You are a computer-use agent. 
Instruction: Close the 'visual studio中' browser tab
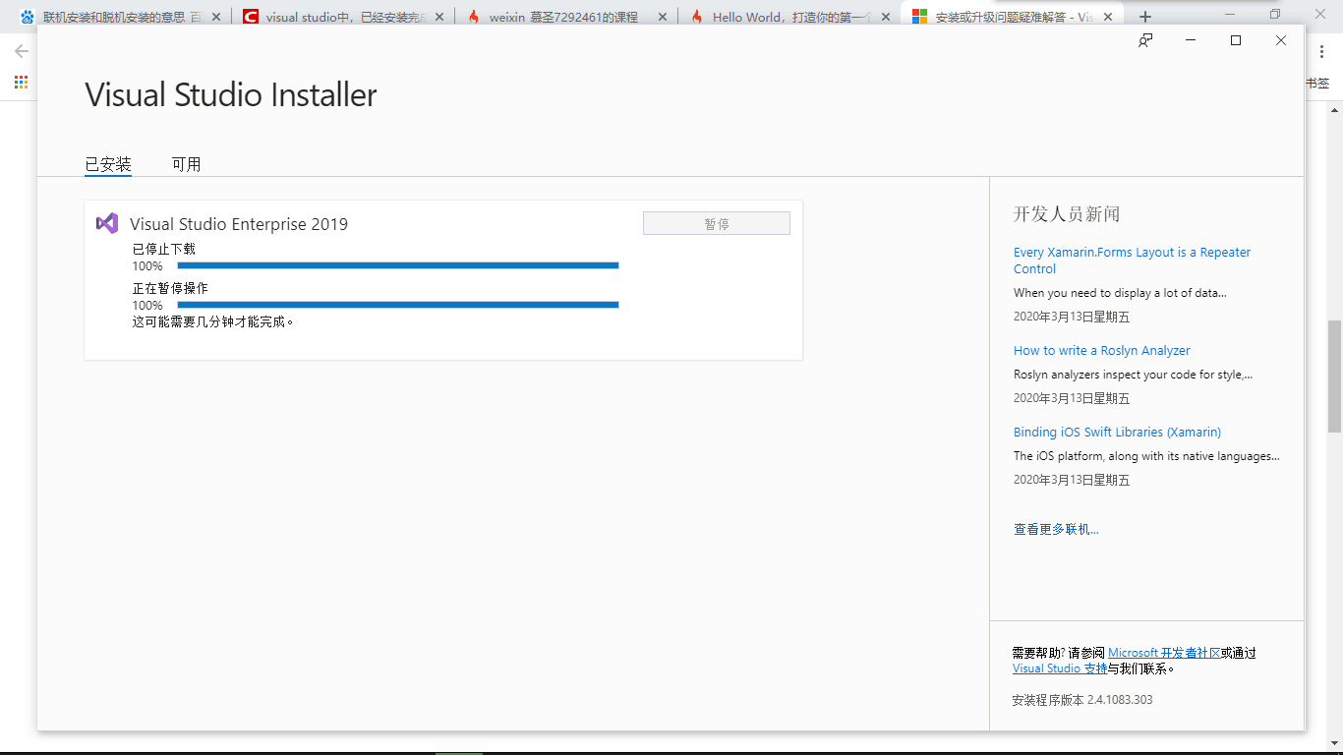pos(438,17)
